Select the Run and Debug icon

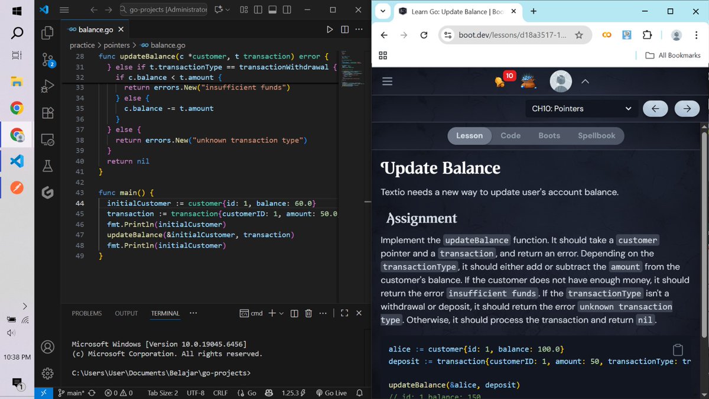click(x=47, y=86)
